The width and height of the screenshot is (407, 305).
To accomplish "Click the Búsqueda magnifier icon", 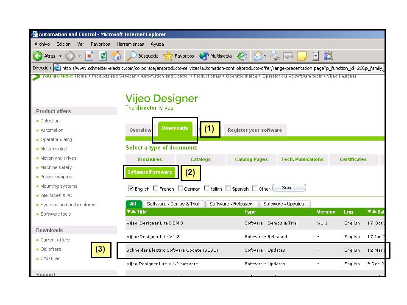I will coord(131,56).
